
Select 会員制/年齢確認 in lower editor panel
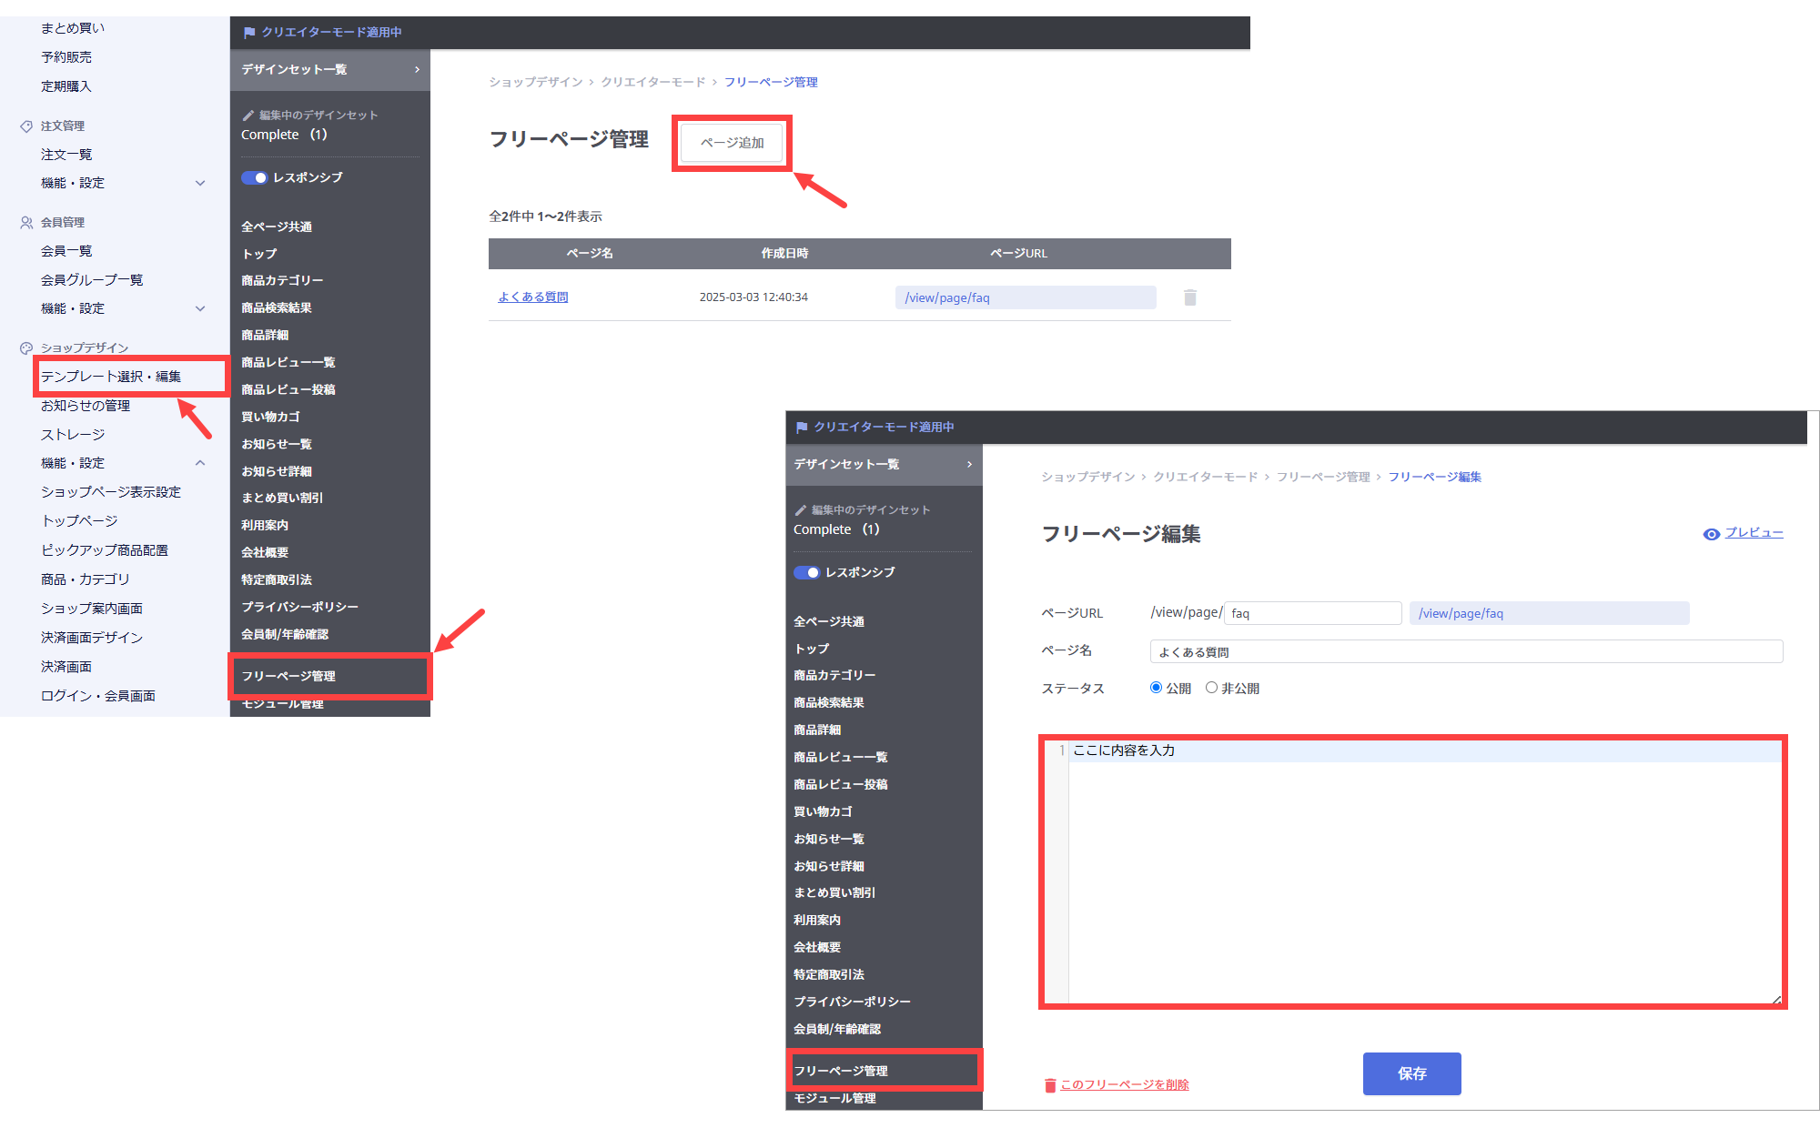click(x=836, y=1029)
